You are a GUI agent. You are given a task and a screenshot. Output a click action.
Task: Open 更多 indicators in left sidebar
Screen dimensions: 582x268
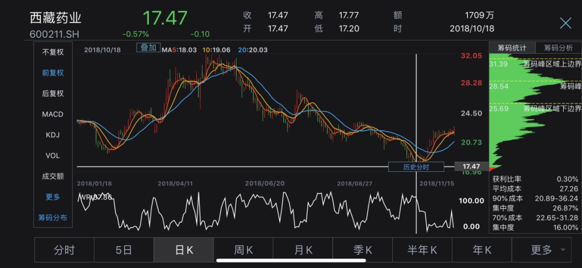53,197
